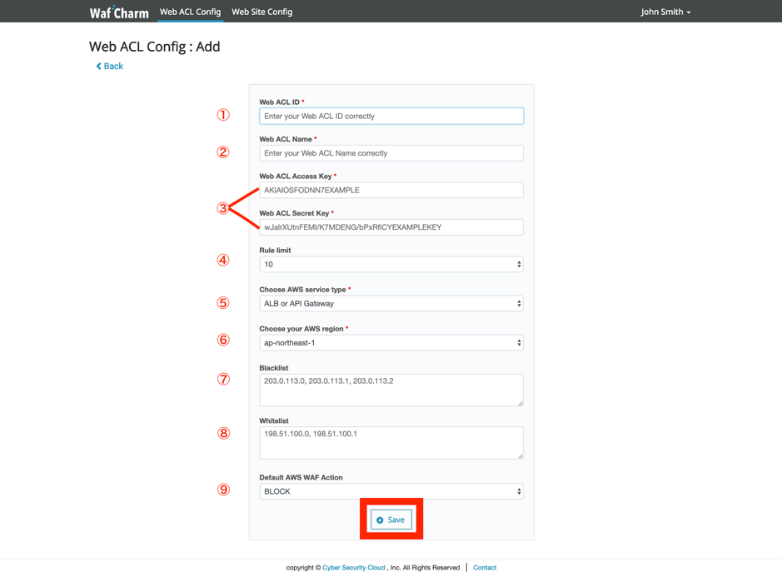Image resolution: width=782 pixels, height=572 pixels.
Task: Open the Web ACL Config tab
Action: click(190, 12)
